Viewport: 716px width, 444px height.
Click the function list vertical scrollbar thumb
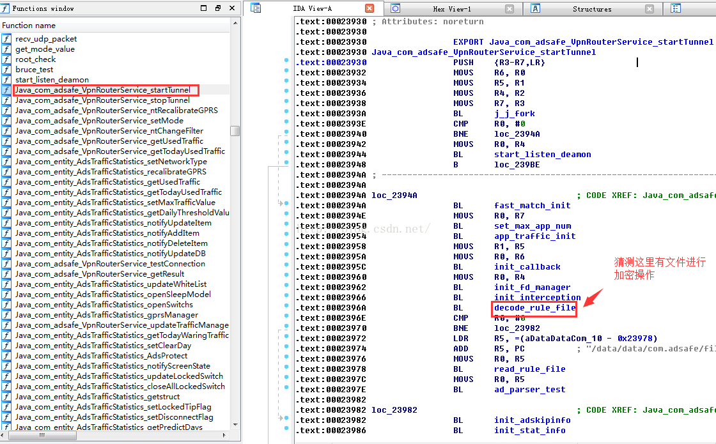235,131
